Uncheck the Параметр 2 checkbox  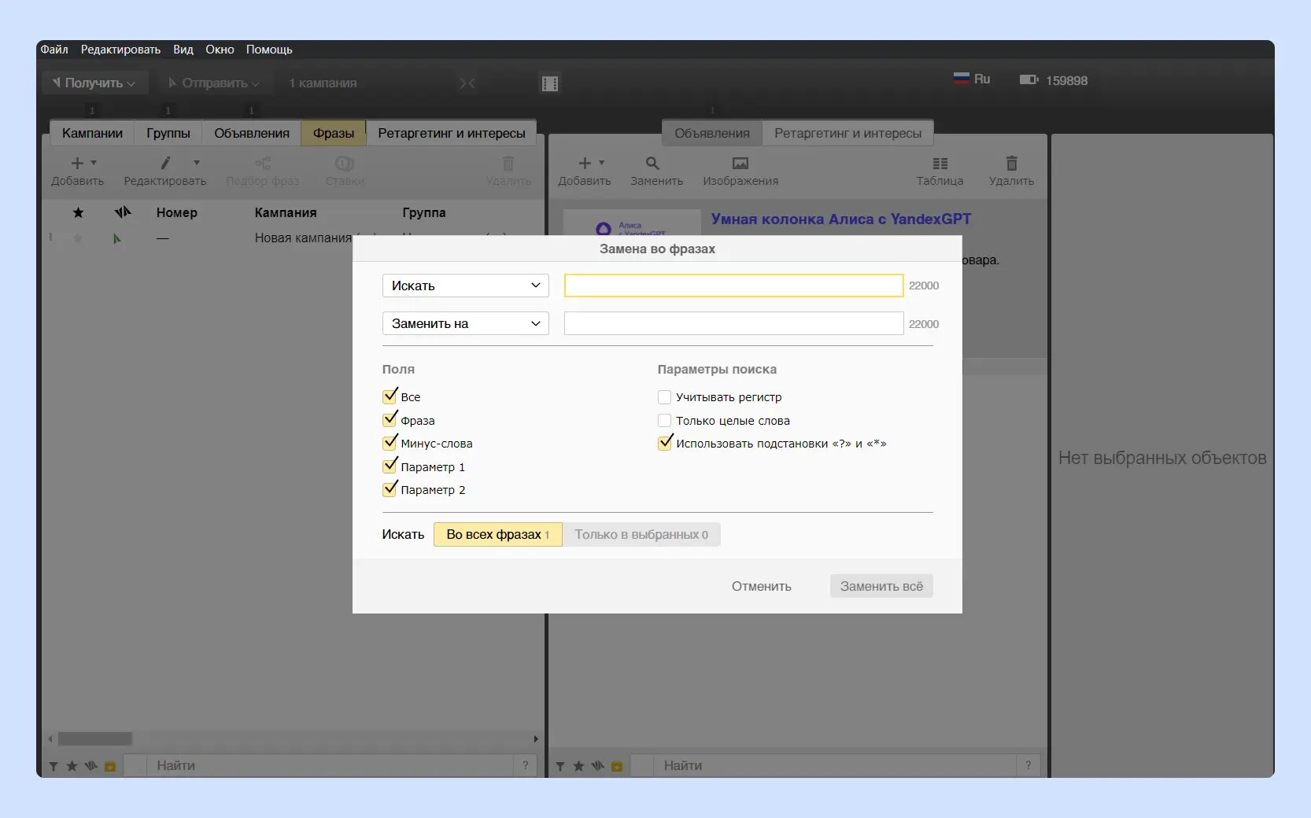[x=390, y=488]
